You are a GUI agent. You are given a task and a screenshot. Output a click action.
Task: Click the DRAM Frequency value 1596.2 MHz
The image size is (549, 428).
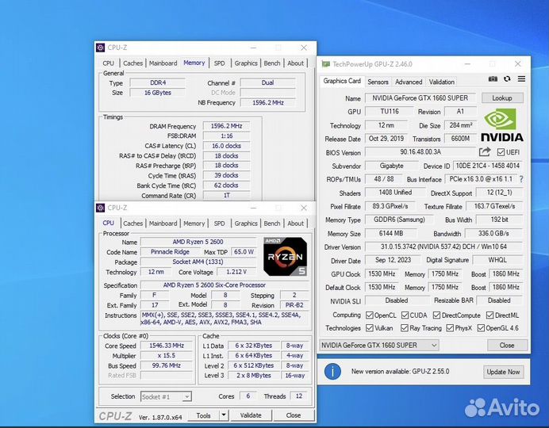click(227, 126)
